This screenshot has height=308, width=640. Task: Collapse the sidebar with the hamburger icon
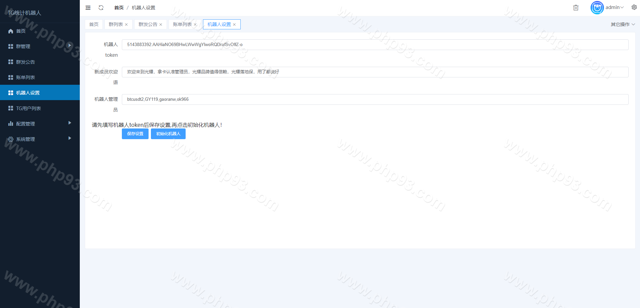click(x=88, y=8)
